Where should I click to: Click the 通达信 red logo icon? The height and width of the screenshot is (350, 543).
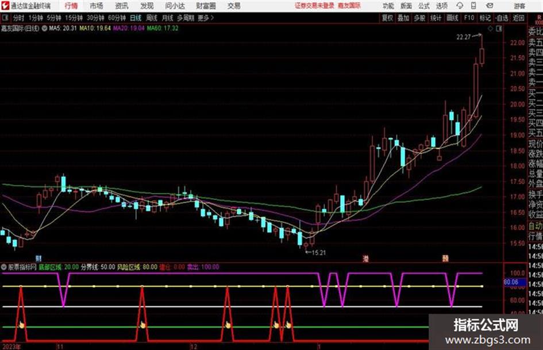tap(5, 6)
